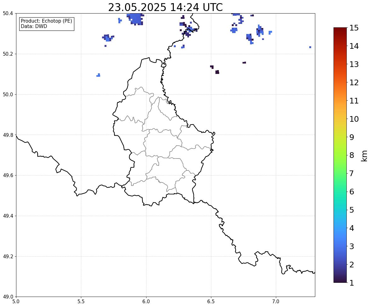Click the colorbar tick label 5

[x=351, y=210]
